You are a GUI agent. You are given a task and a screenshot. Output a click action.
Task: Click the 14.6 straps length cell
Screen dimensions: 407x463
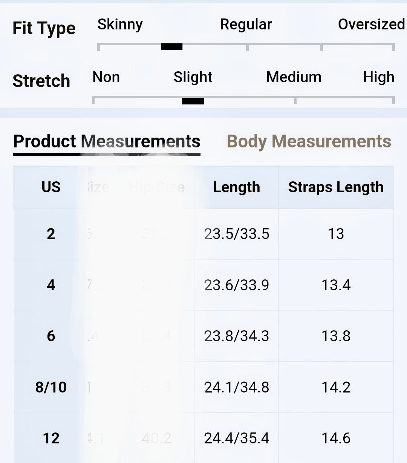click(x=336, y=438)
